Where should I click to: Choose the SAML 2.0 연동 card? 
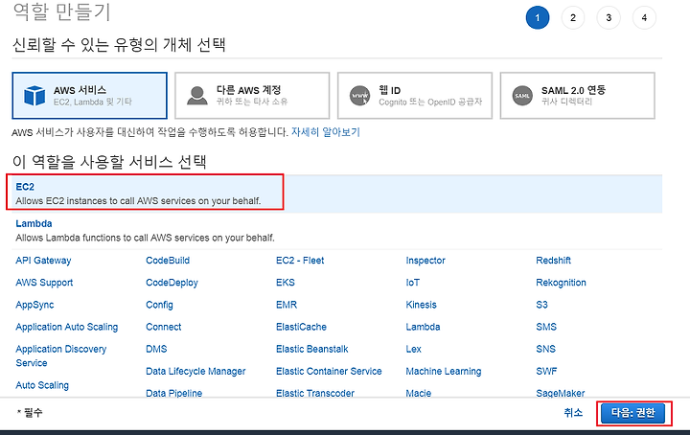(x=577, y=96)
